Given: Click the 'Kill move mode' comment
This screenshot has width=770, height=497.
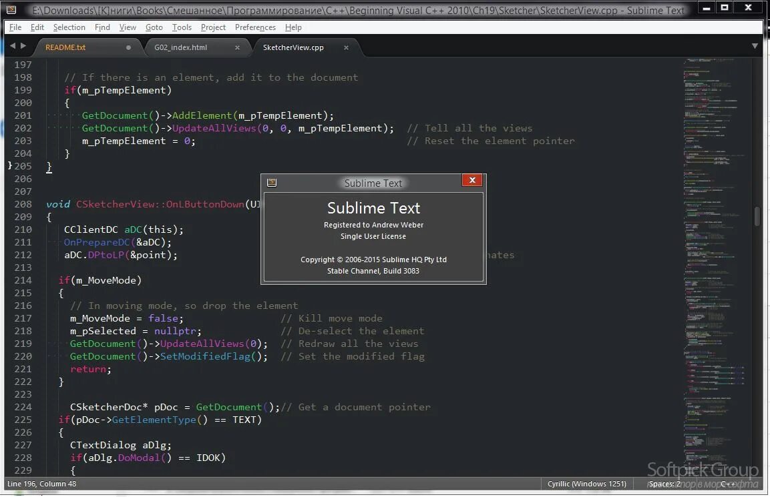Looking at the screenshot, I should pyautogui.click(x=331, y=318).
